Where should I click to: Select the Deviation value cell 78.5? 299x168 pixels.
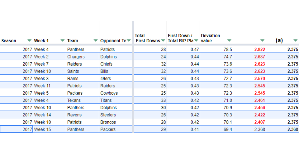[216, 49]
